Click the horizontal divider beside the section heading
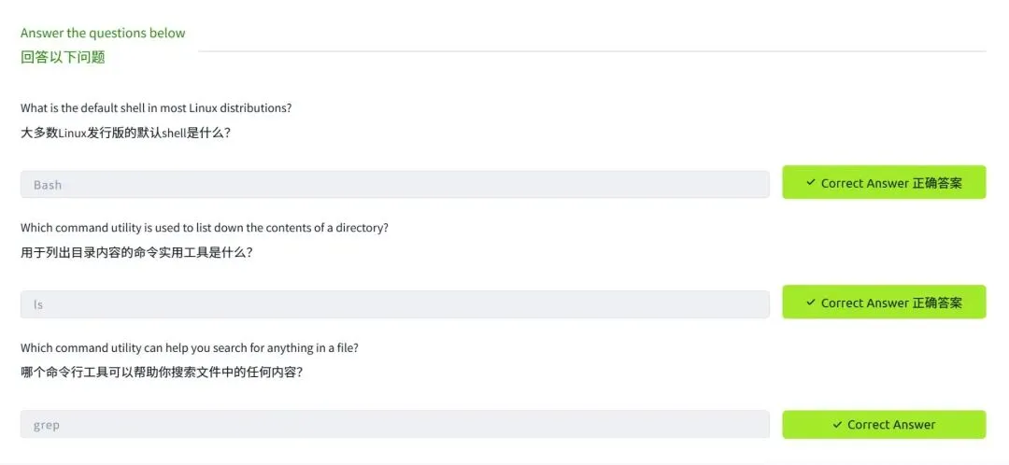The height and width of the screenshot is (465, 1009). point(592,50)
